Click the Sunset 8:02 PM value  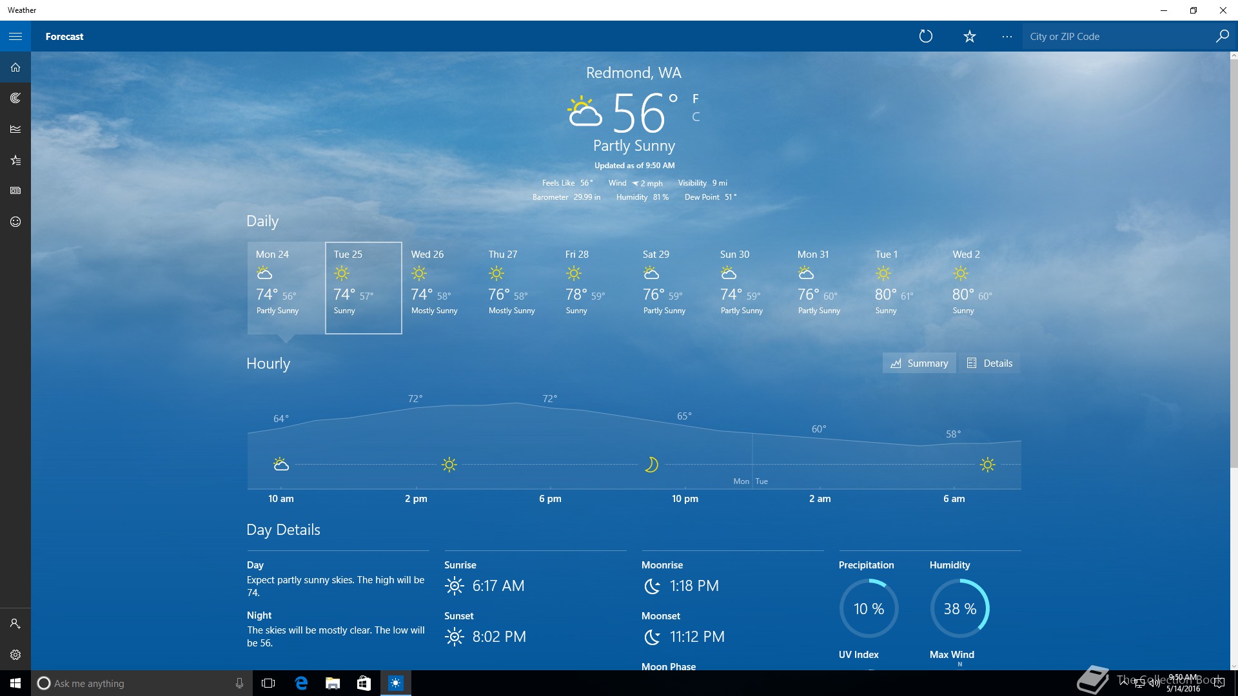click(x=499, y=637)
